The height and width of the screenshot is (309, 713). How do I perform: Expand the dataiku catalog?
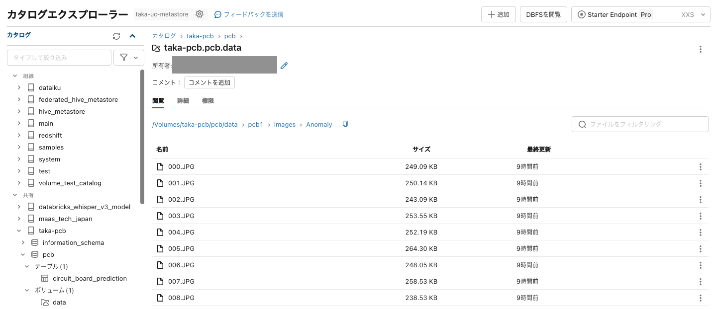click(19, 87)
